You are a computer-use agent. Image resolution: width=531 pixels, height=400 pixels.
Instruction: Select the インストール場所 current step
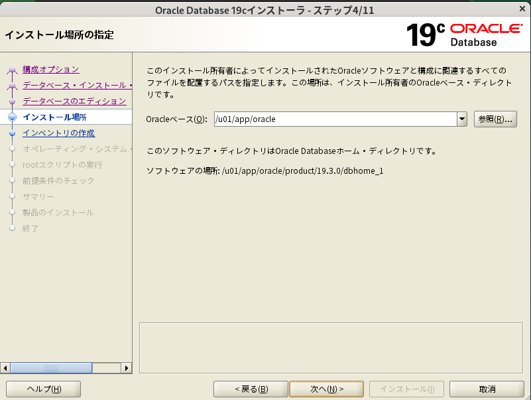click(x=54, y=117)
